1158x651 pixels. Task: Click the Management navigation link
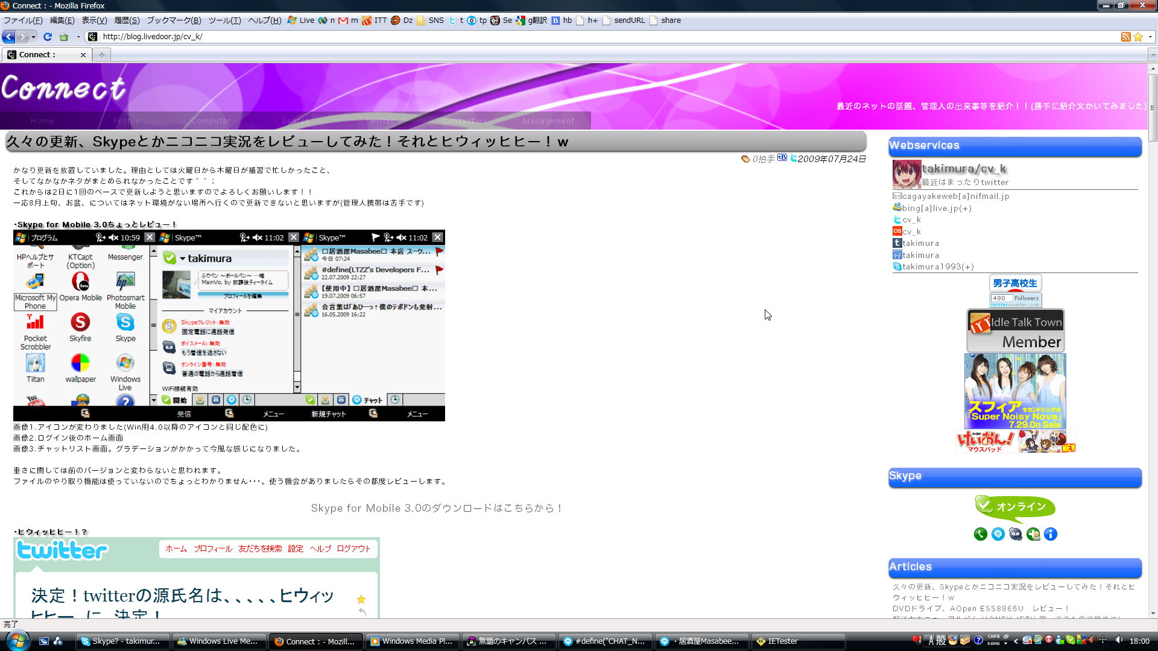click(549, 121)
